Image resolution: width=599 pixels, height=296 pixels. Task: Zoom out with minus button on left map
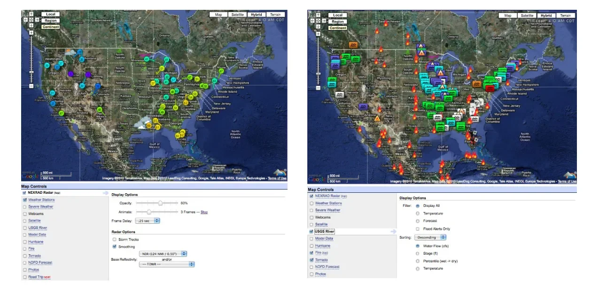tap(31, 86)
